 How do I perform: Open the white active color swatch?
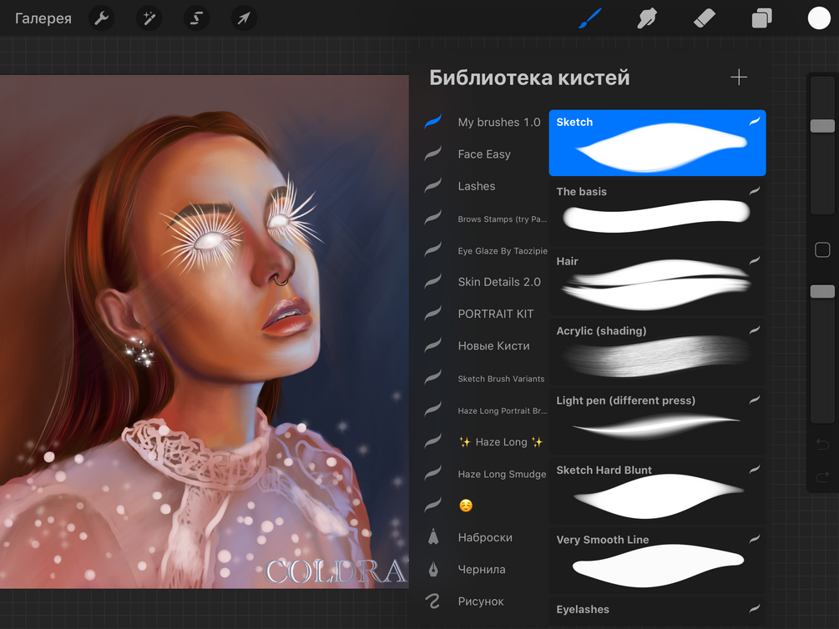(819, 18)
